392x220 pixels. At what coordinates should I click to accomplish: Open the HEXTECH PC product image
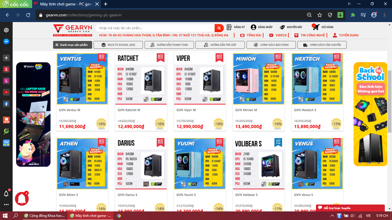(317, 79)
